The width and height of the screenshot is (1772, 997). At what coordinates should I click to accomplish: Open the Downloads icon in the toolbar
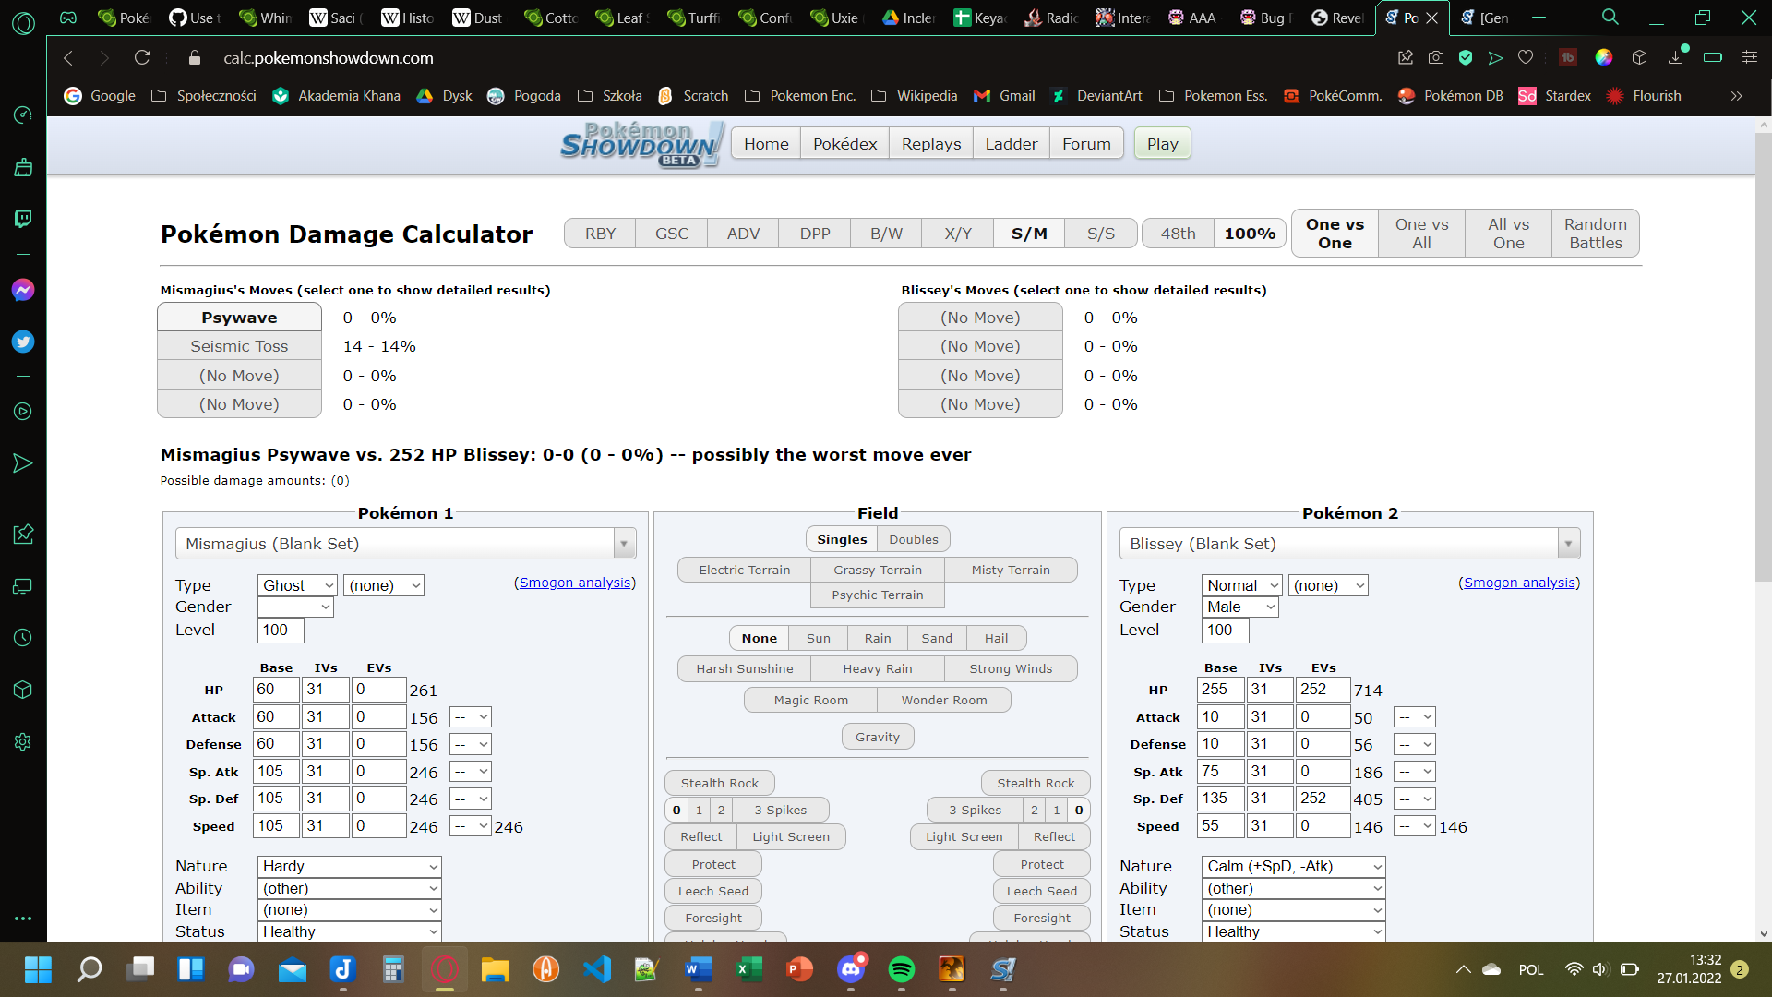(1676, 57)
